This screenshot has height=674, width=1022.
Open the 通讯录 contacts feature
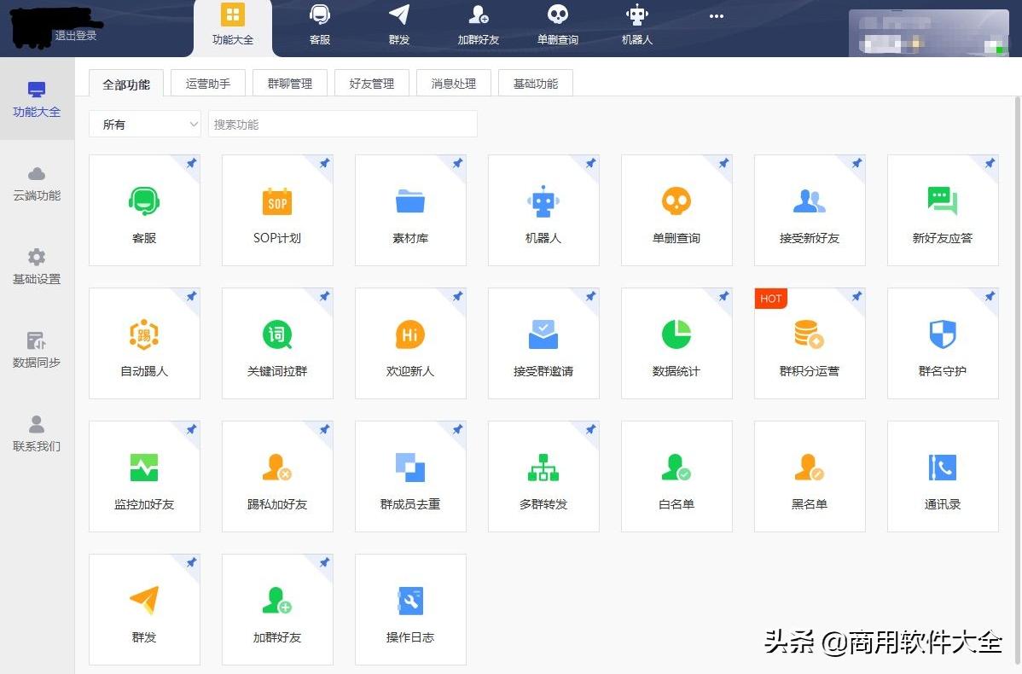tap(943, 476)
